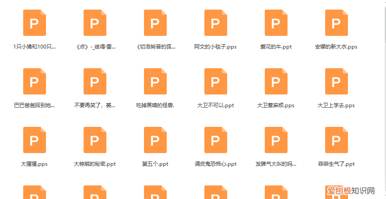Click the 《切洛努普的狐... presentation icon
Image resolution: width=386 pixels, height=199 pixels.
click(x=155, y=23)
